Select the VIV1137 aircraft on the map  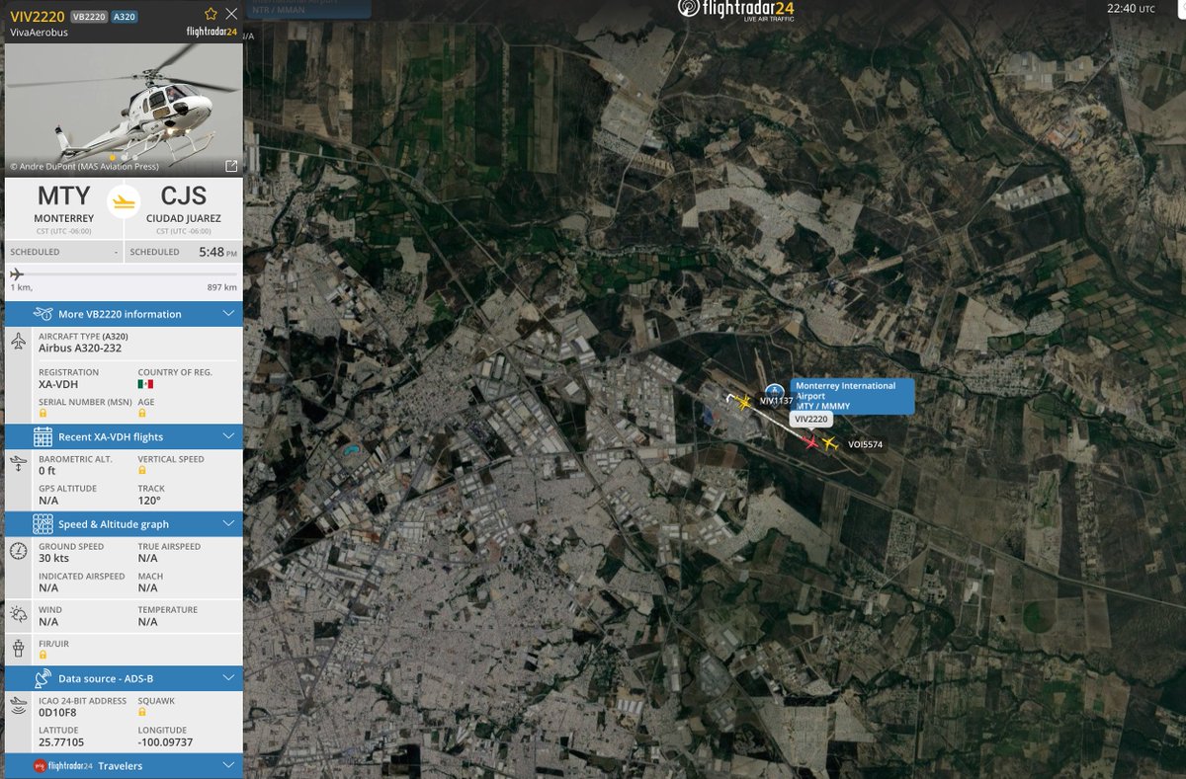[743, 401]
